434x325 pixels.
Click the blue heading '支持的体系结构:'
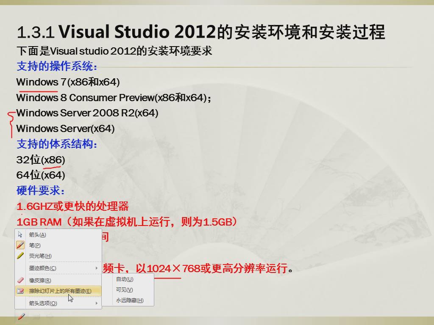tap(57, 144)
